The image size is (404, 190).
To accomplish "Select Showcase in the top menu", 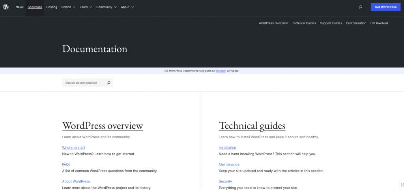I will pyautogui.click(x=35, y=7).
